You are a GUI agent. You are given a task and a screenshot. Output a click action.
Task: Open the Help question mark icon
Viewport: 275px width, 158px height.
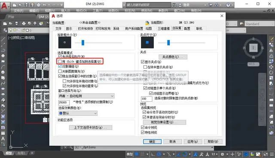pos(228,5)
